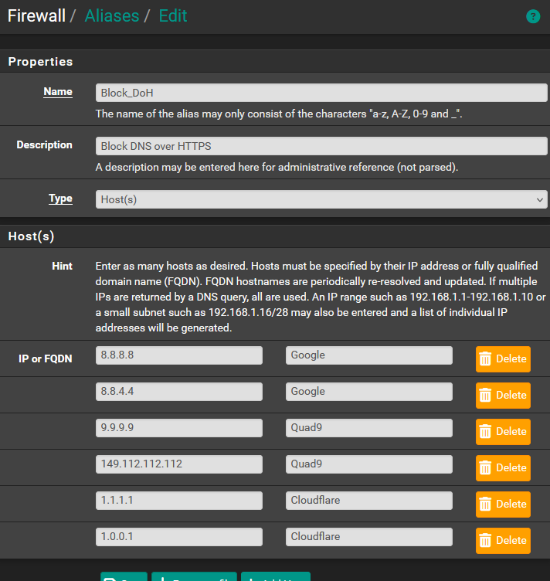The height and width of the screenshot is (581, 550).
Task: Edit the Cloudflare description for 1.1.1.1
Action: 368,501
